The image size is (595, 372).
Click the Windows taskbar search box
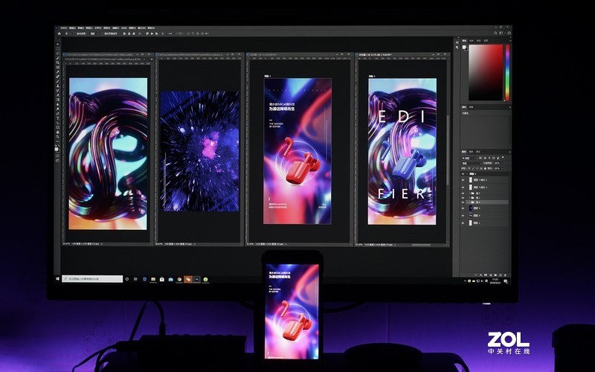click(93, 279)
